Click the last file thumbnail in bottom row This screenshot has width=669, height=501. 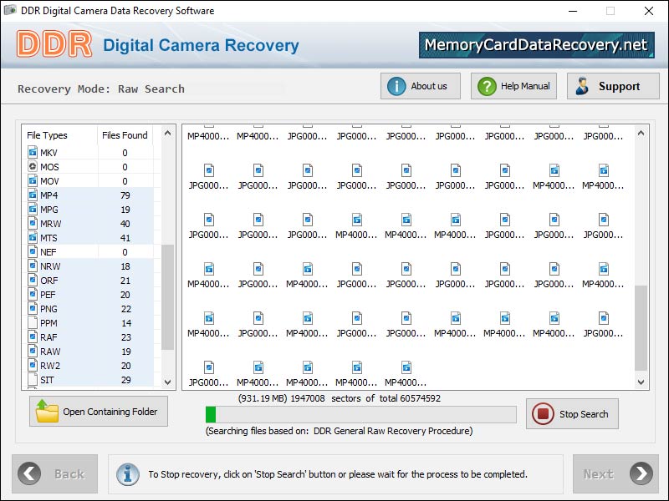coord(406,367)
